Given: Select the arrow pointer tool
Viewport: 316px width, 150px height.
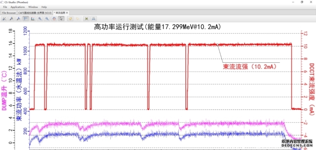Looking at the screenshot, I should 61,19.
